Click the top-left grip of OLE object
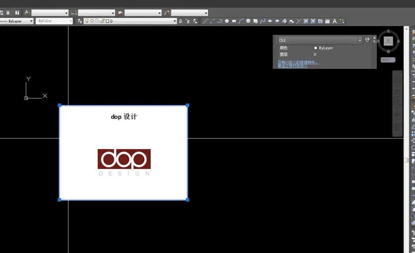This screenshot has height=253, width=415. [x=59, y=105]
